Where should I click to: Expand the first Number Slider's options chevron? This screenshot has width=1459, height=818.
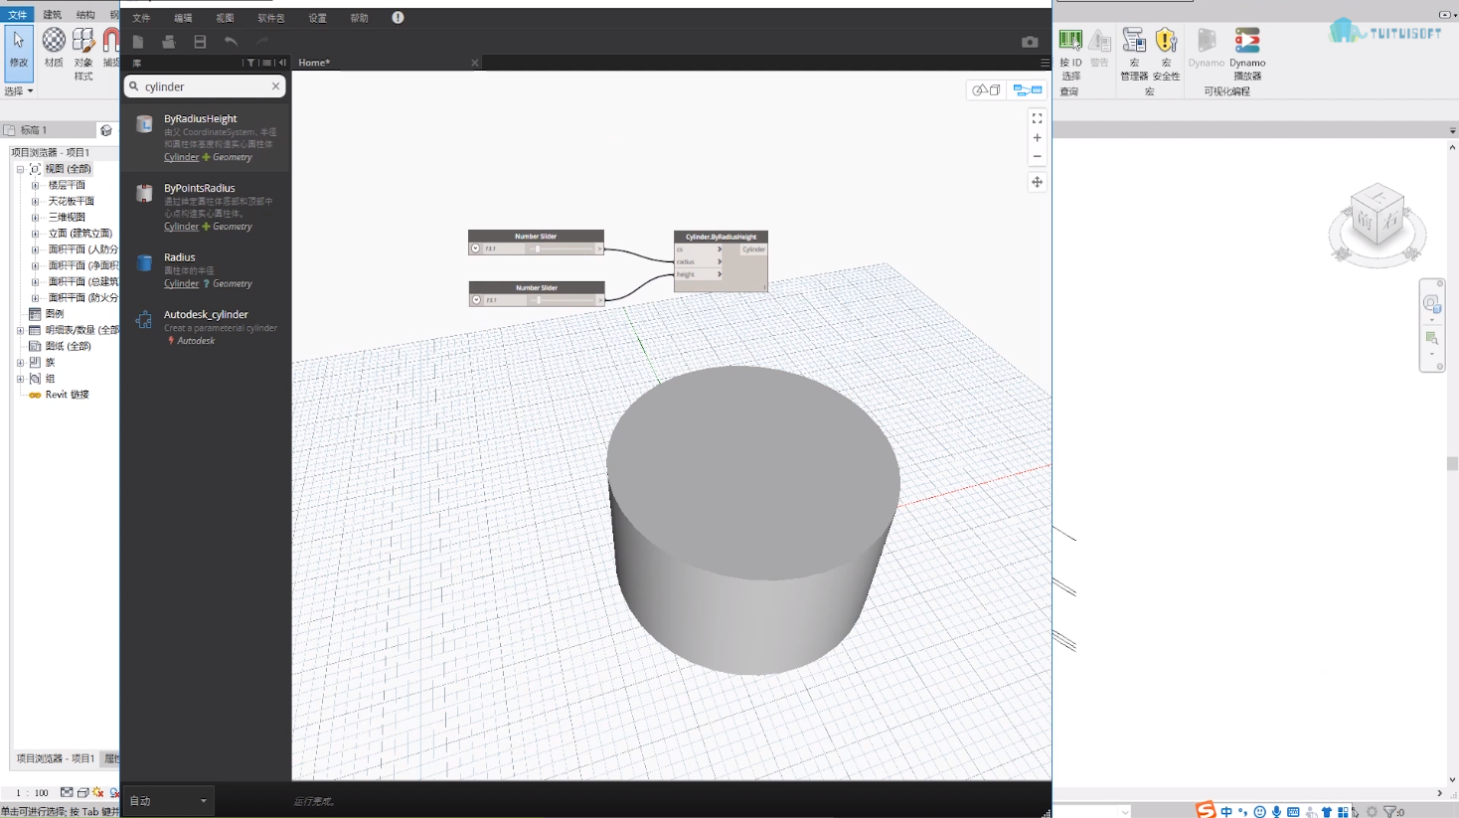coord(476,248)
